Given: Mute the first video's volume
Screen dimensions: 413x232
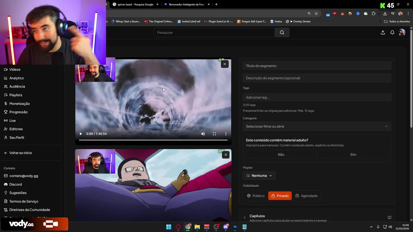Looking at the screenshot, I should [203, 134].
